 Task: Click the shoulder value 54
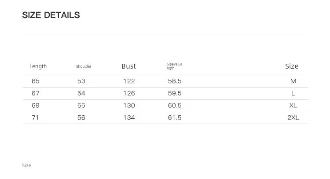81,93
